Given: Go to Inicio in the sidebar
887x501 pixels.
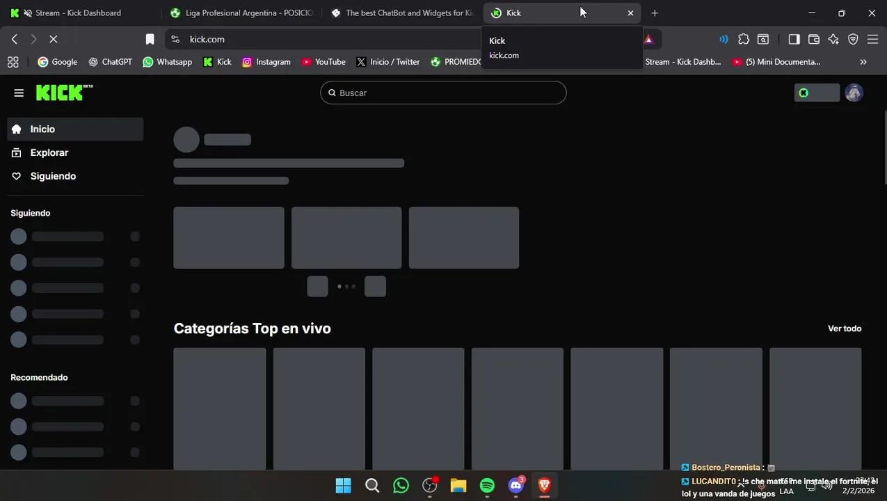Looking at the screenshot, I should pos(75,129).
